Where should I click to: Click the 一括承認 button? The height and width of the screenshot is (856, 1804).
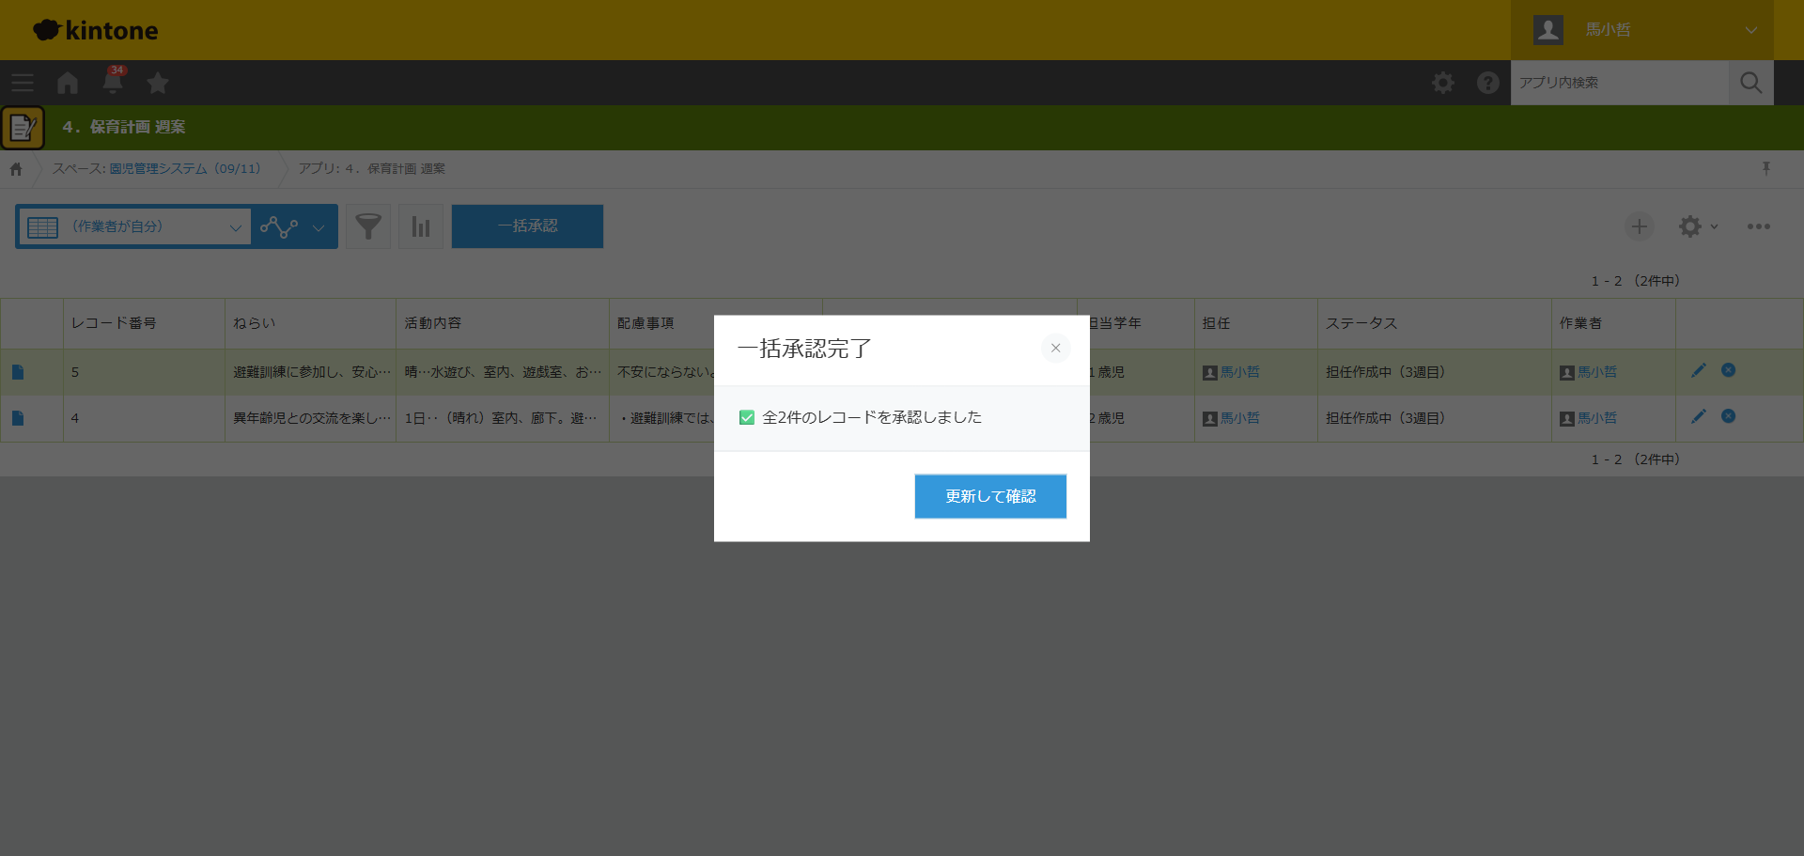point(527,226)
